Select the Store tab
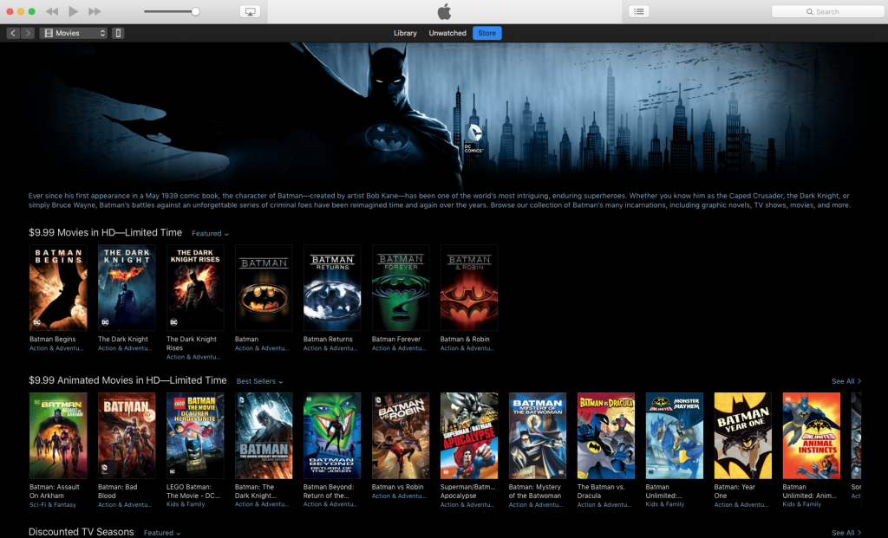 click(x=487, y=33)
